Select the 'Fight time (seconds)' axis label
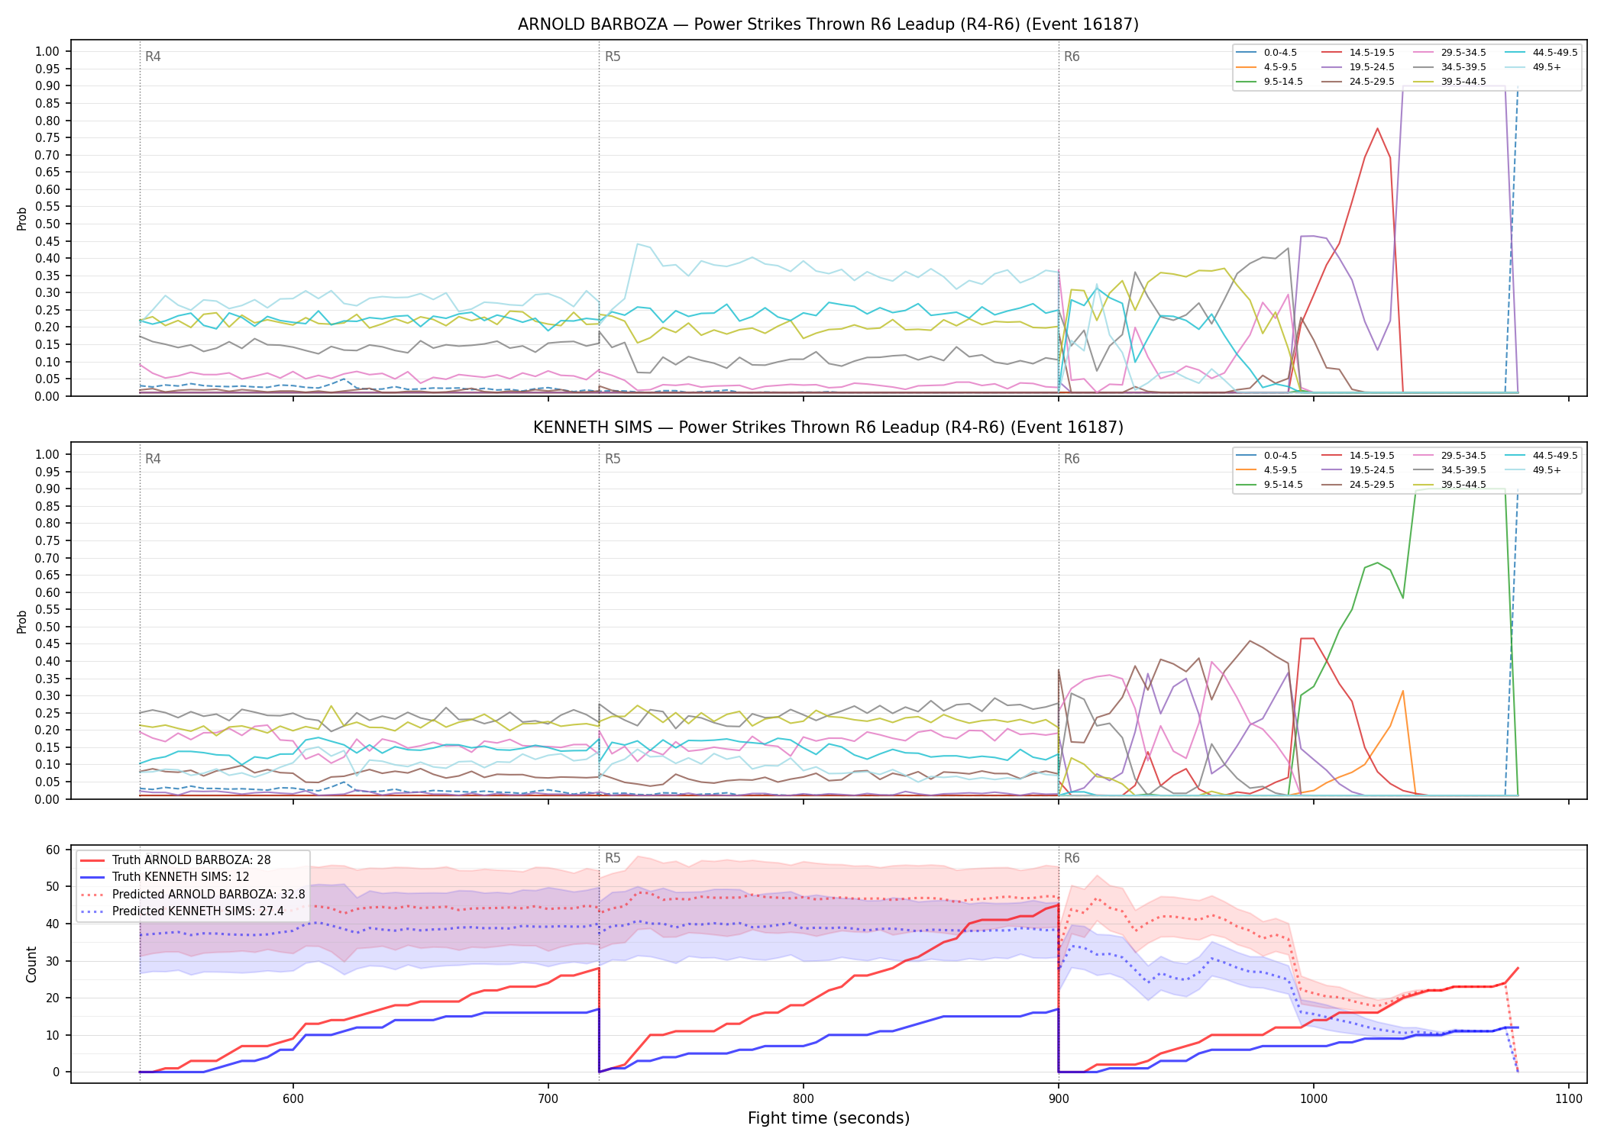1604x1145 pixels. pos(829,1118)
